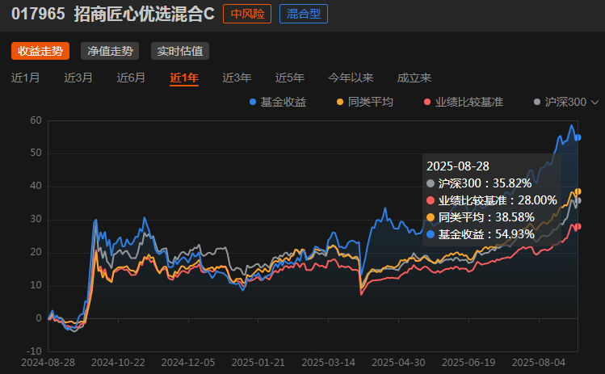Click the 混合型 fund type tag
This screenshot has height=374, width=605.
pos(304,14)
